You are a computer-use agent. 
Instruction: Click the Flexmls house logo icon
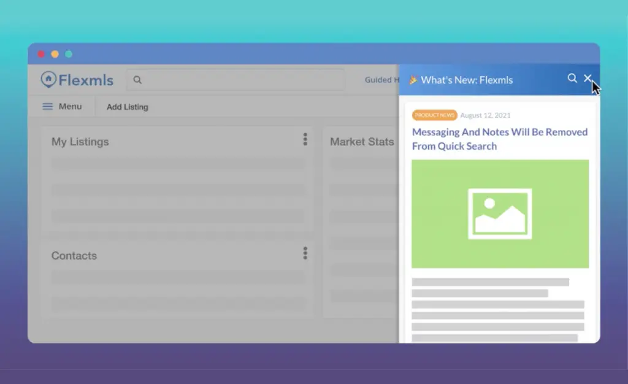click(48, 80)
